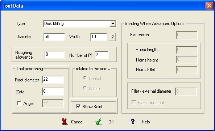The height and width of the screenshot is (131, 215).
Task: Click the Width input field
Action: (x=99, y=37)
